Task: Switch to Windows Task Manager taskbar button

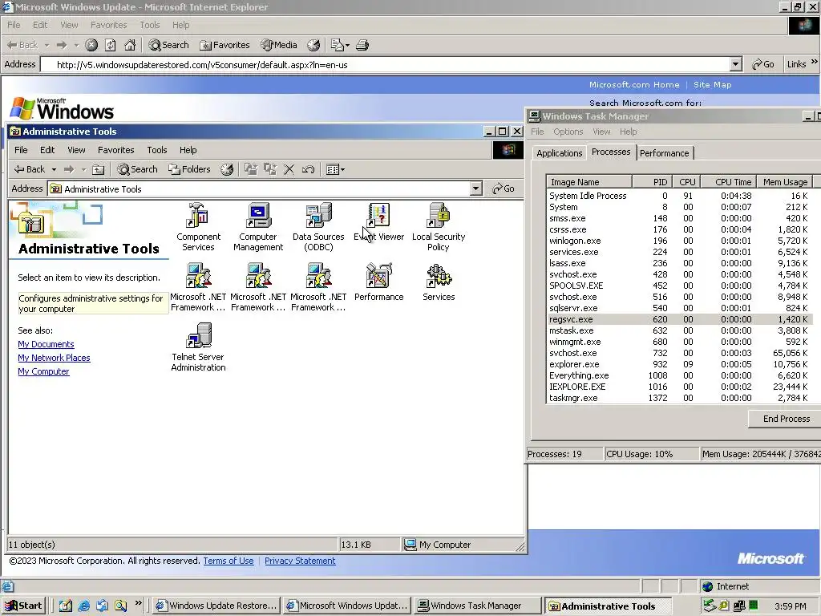Action: [476, 606]
